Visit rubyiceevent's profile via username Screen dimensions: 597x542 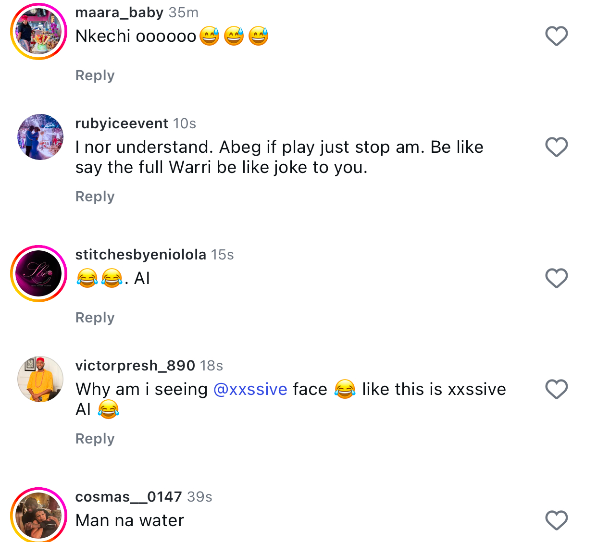click(122, 123)
